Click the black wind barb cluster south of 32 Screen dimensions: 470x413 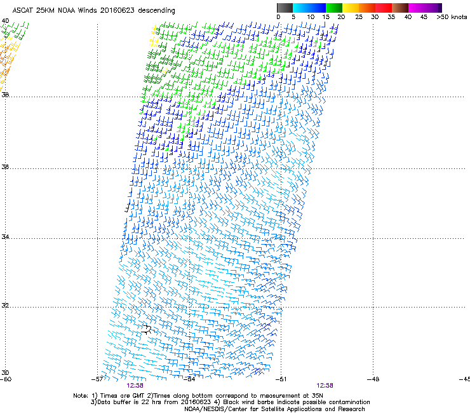146,329
